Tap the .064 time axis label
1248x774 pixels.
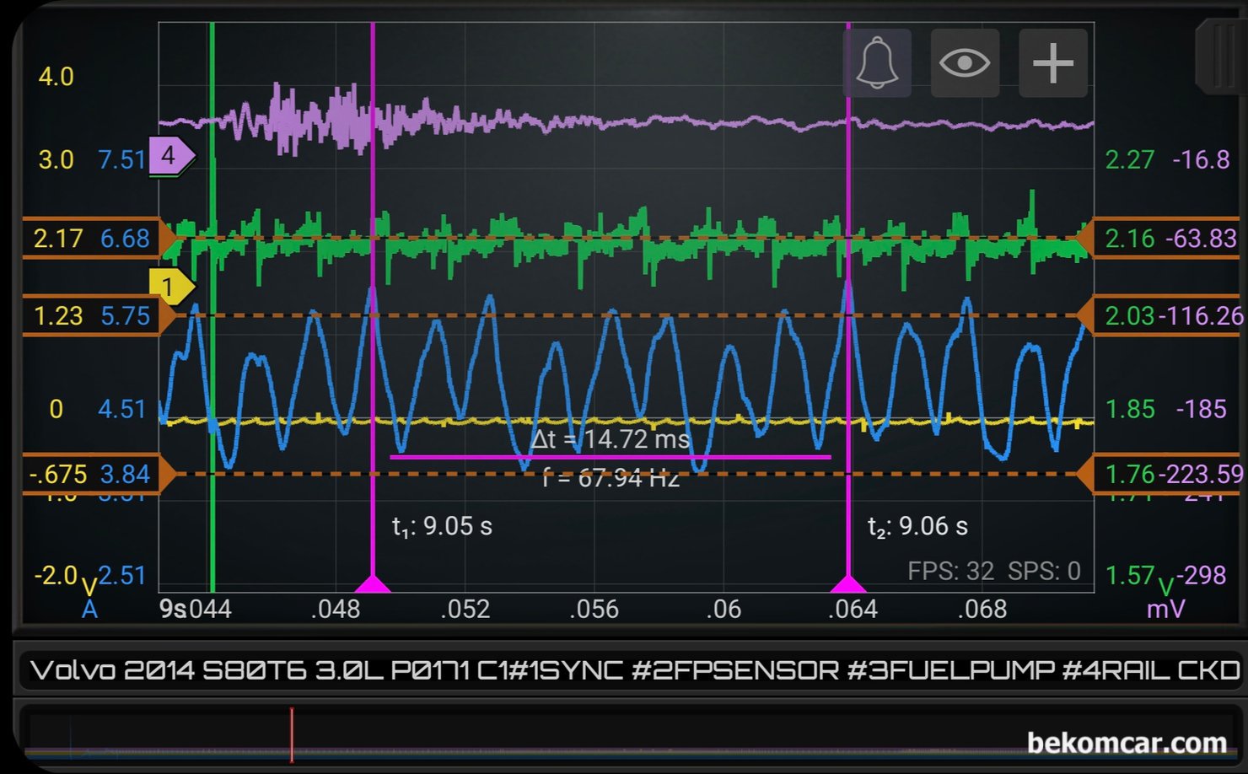[853, 609]
